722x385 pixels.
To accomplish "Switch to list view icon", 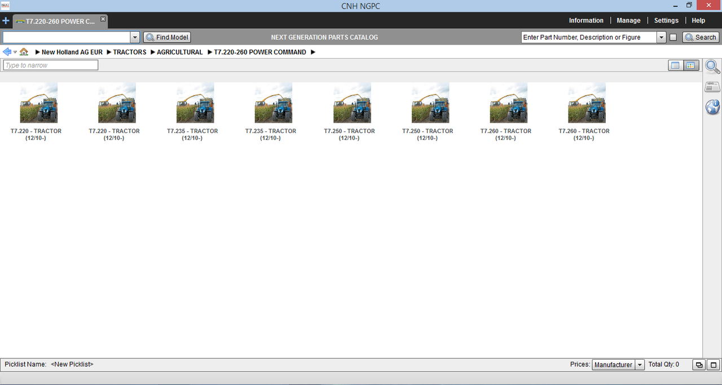I will tap(675, 65).
